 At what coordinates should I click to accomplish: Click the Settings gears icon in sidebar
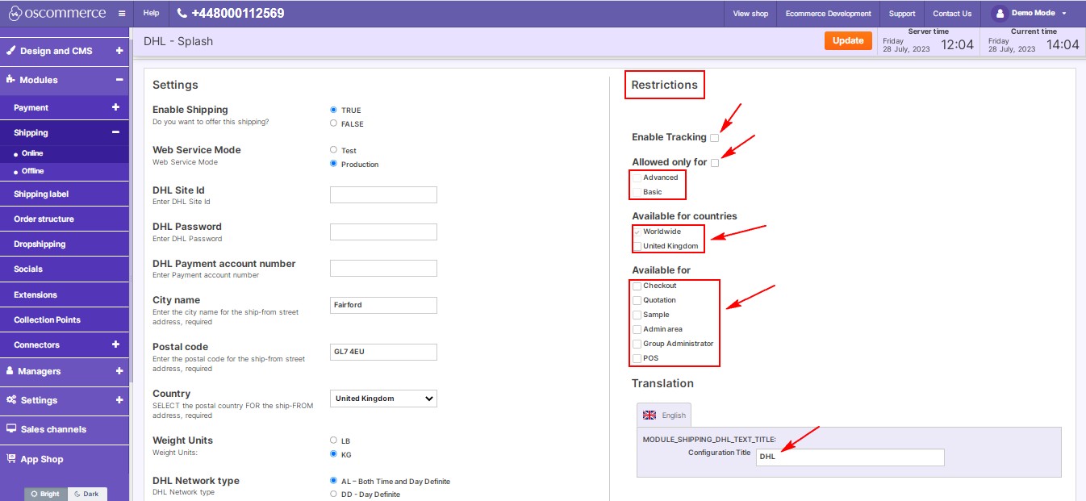[x=11, y=400]
